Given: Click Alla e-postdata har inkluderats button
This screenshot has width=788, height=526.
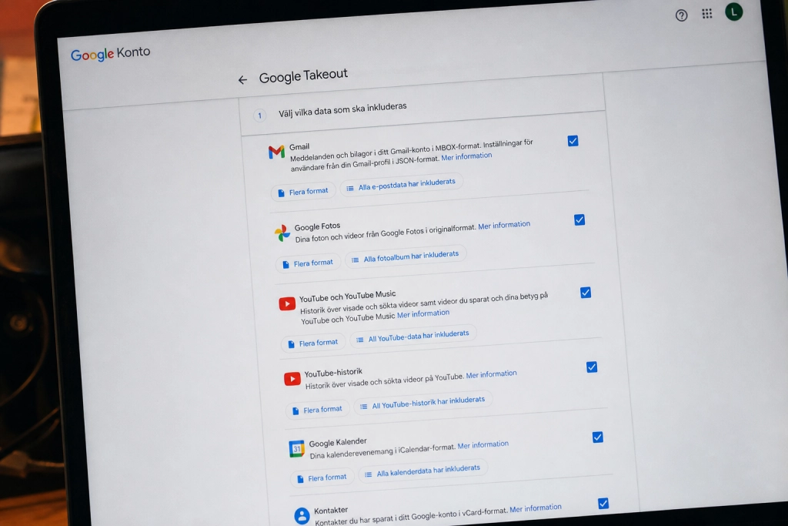Looking at the screenshot, I should point(401,185).
